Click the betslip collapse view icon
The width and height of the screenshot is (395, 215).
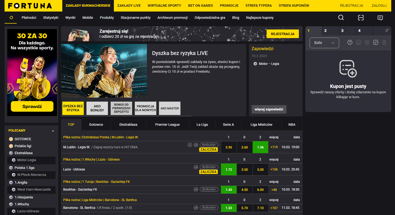click(376, 42)
